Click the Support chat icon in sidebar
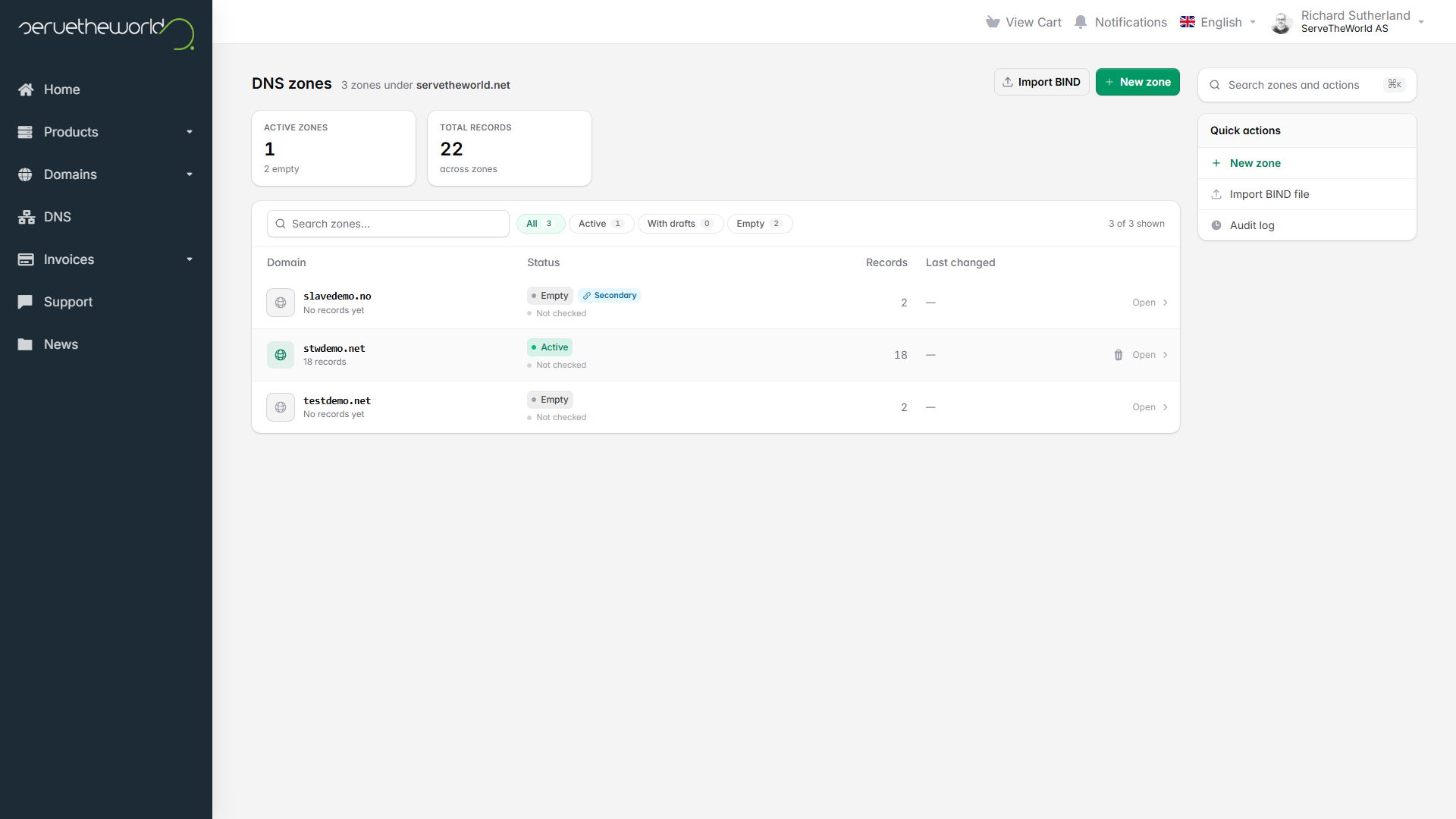The height and width of the screenshot is (819, 1456). pos(25,302)
